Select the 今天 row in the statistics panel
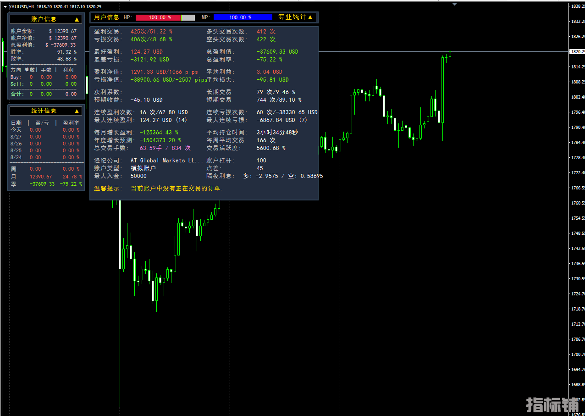This screenshot has width=585, height=416. tap(45, 130)
